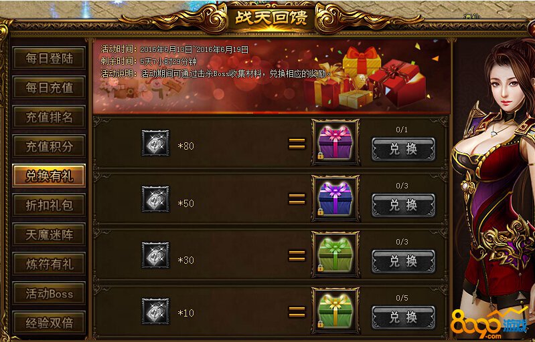Go to the 天魔迷阵 tab
Image resolution: width=535 pixels, height=342 pixels.
pos(49,234)
